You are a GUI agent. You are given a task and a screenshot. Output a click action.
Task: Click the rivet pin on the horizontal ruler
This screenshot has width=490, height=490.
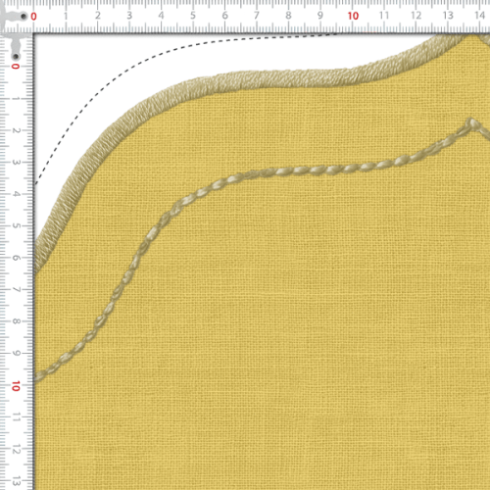pos(24,16)
